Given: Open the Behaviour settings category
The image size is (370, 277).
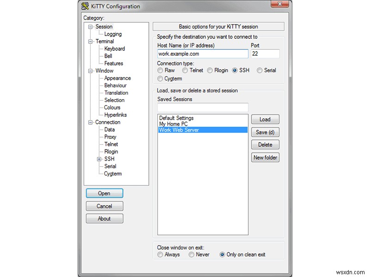Looking at the screenshot, I should pos(115,85).
